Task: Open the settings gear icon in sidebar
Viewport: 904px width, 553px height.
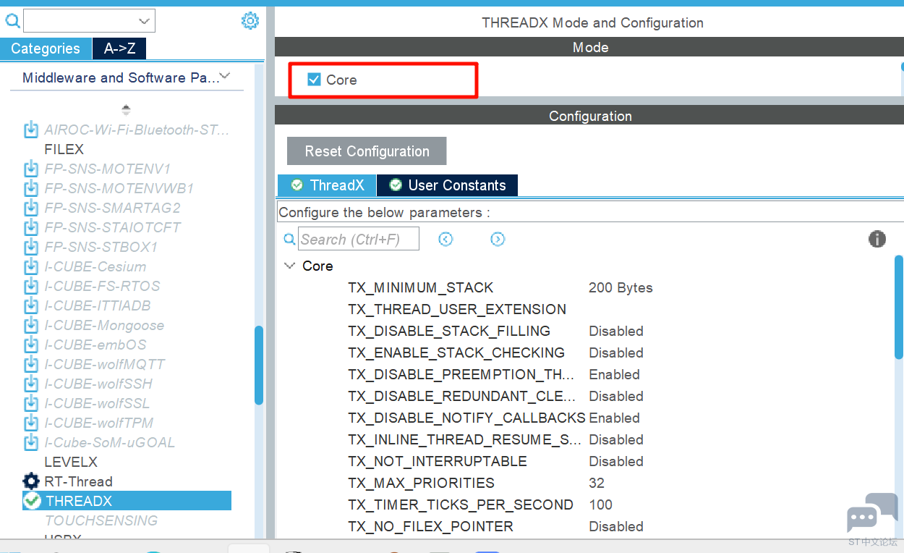Action: [250, 21]
